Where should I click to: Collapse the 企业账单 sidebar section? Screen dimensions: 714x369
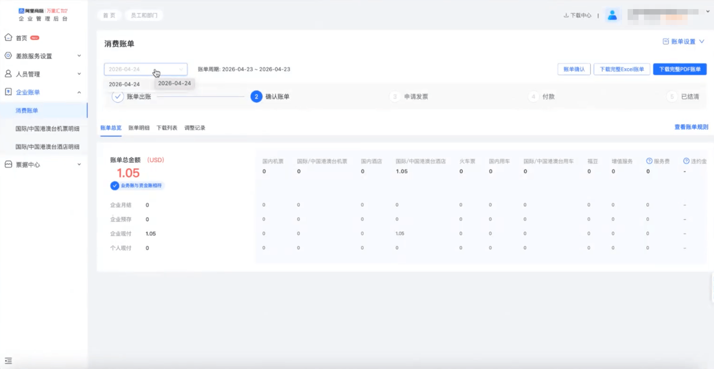click(x=79, y=92)
